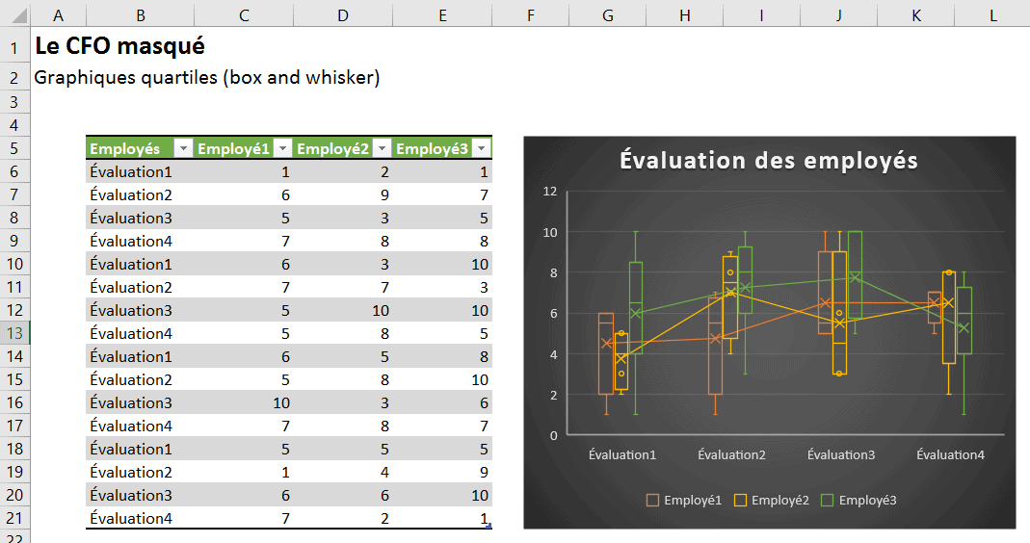Click column L header
The image size is (1030, 543).
(x=992, y=14)
